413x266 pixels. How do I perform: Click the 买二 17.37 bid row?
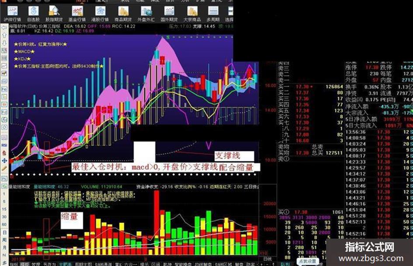[x=311, y=93]
